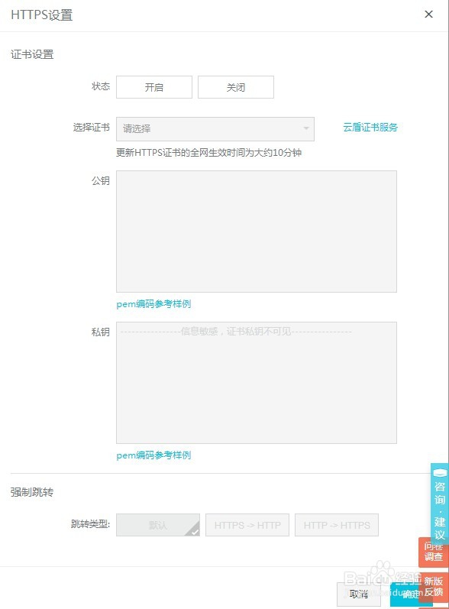Open the 问卷调查 side tab
This screenshot has height=609, width=449.
(433, 552)
